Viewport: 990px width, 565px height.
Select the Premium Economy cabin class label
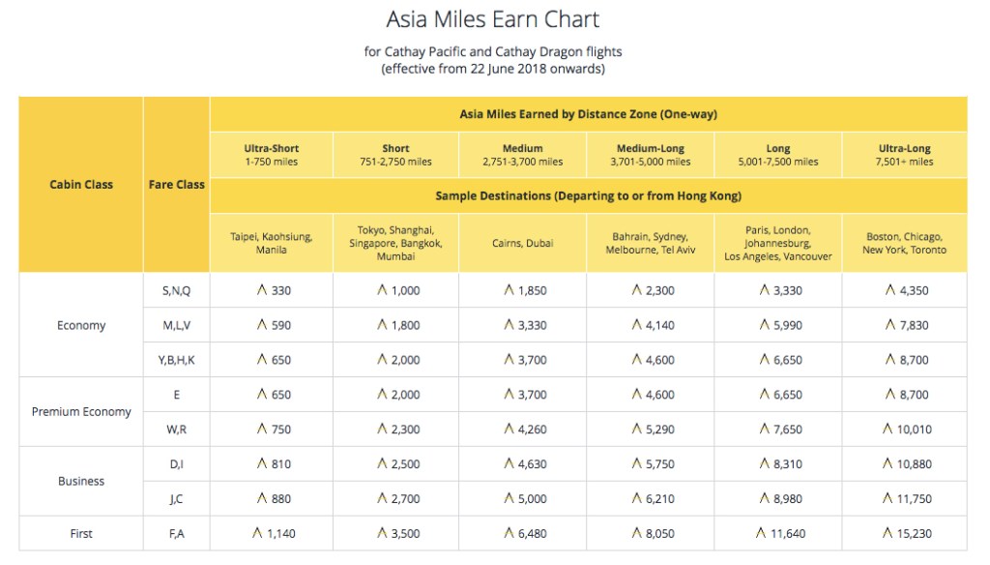[x=81, y=411]
